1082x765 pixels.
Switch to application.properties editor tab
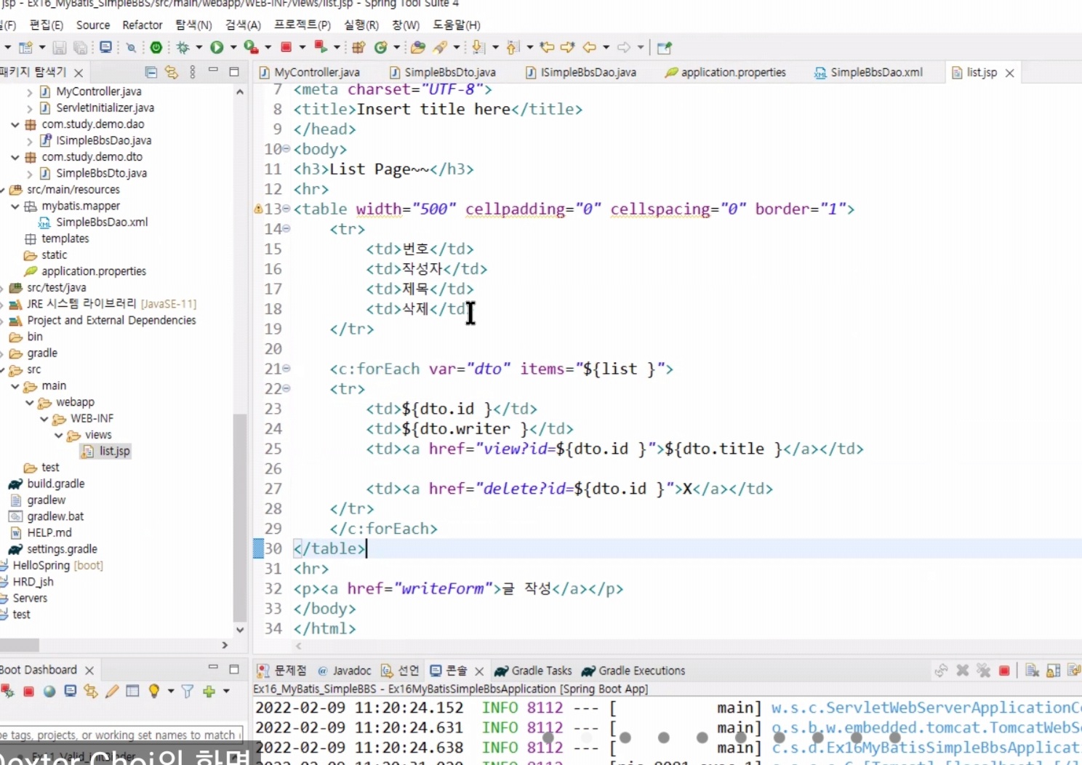tap(726, 72)
